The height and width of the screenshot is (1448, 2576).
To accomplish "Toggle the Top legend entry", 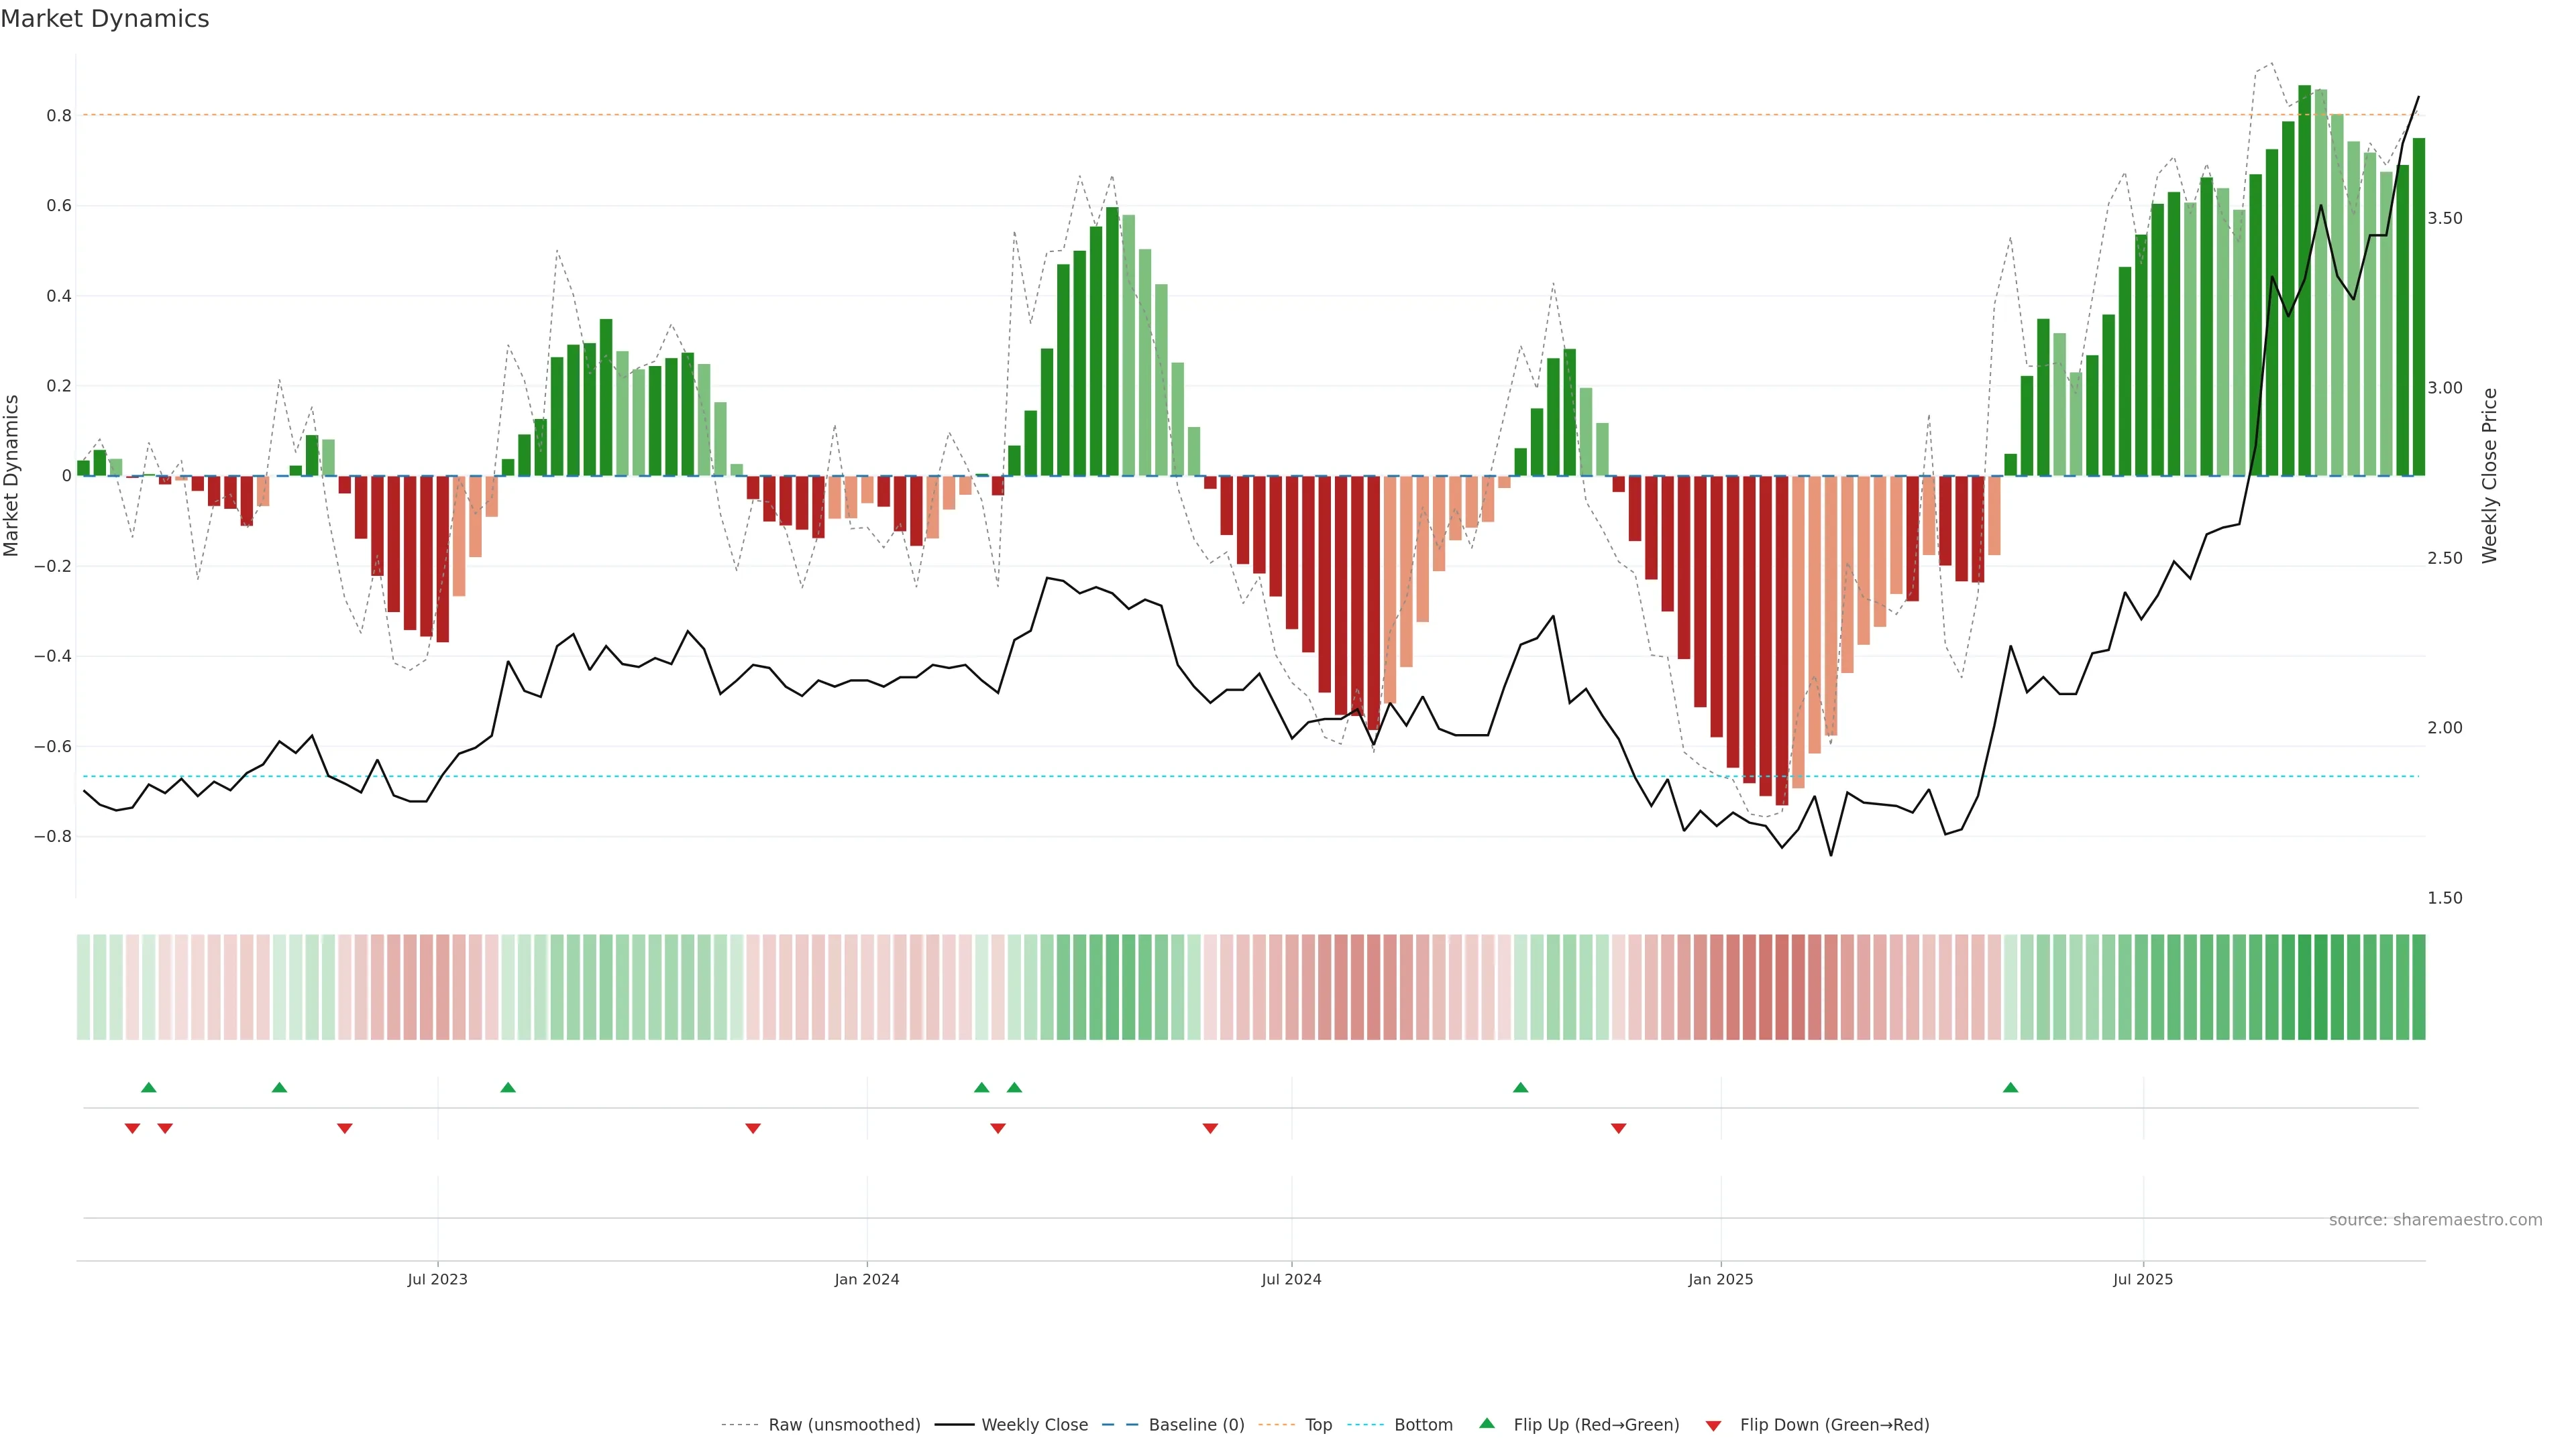I will 1318,1425.
